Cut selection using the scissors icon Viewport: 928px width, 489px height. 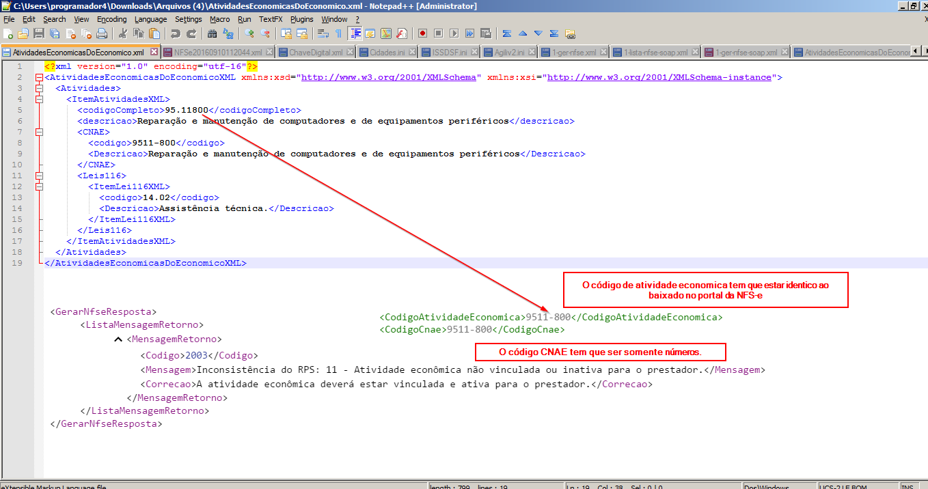(123, 33)
